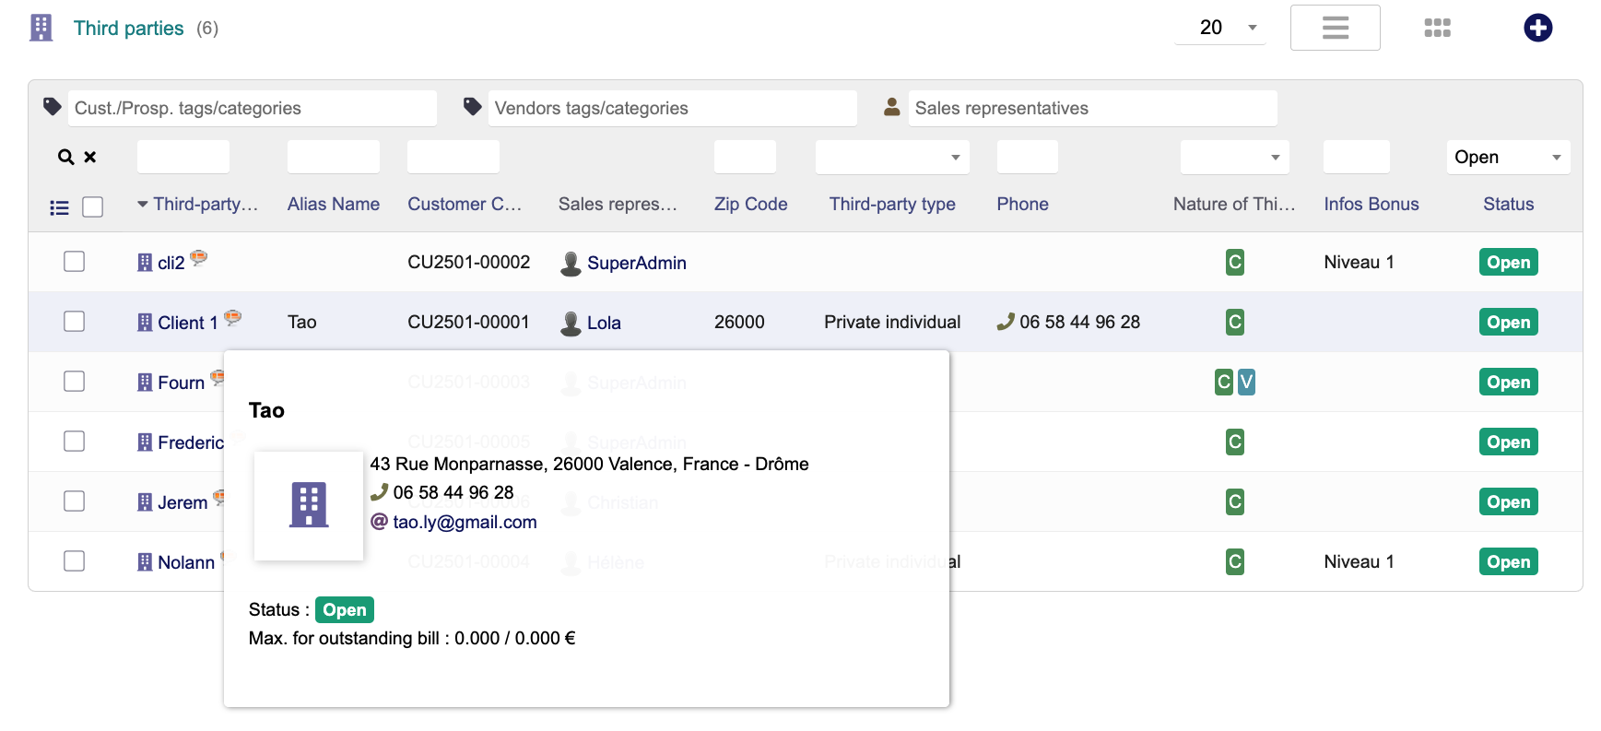Image resolution: width=1601 pixels, height=731 pixels.
Task: Switch to the kanban grid view icon
Action: point(1437,28)
